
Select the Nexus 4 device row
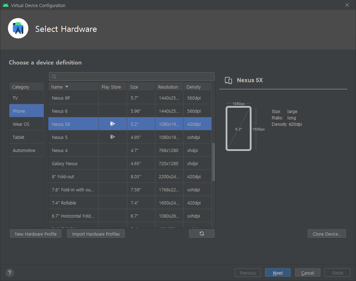(x=130, y=150)
